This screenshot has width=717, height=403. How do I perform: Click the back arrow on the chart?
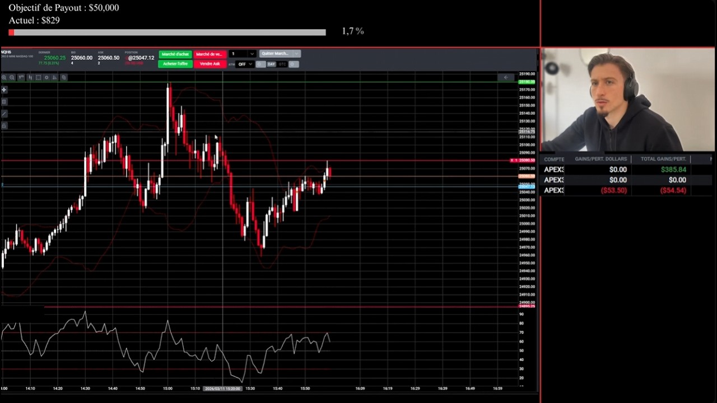coord(506,77)
